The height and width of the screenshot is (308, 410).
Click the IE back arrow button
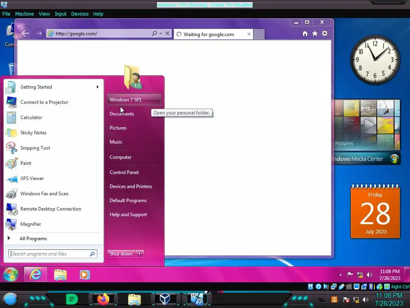tap(25, 33)
